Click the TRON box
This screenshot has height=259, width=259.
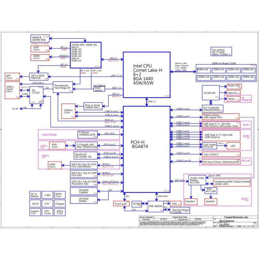[233, 99]
